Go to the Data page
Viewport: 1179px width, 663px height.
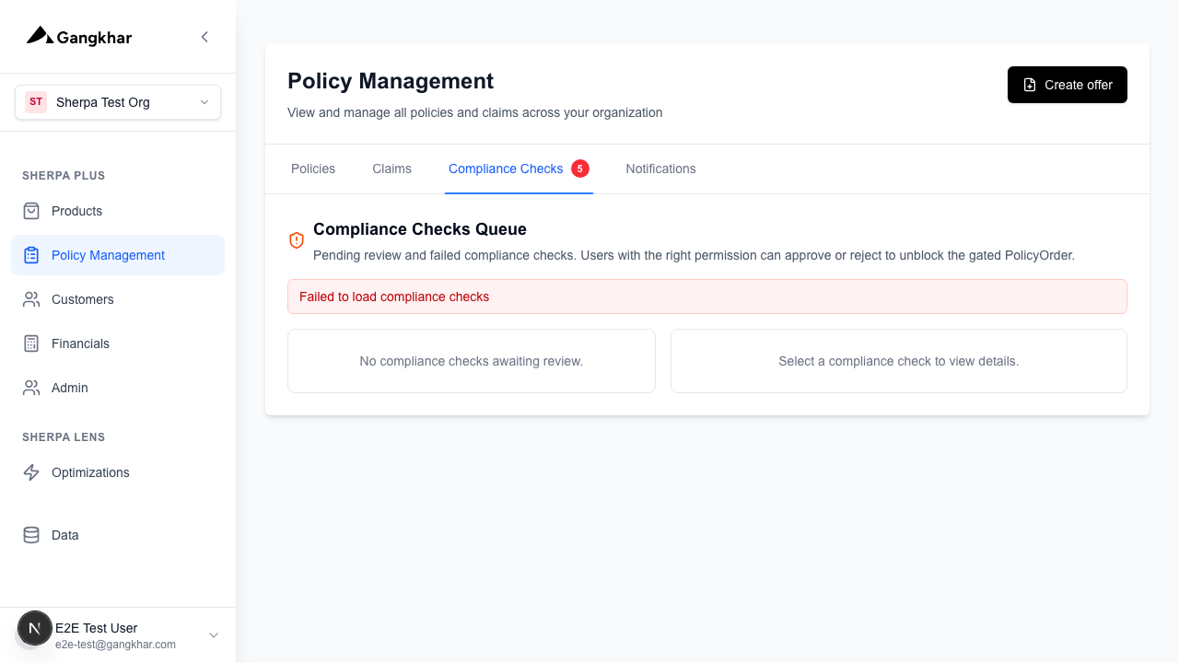coord(118,535)
